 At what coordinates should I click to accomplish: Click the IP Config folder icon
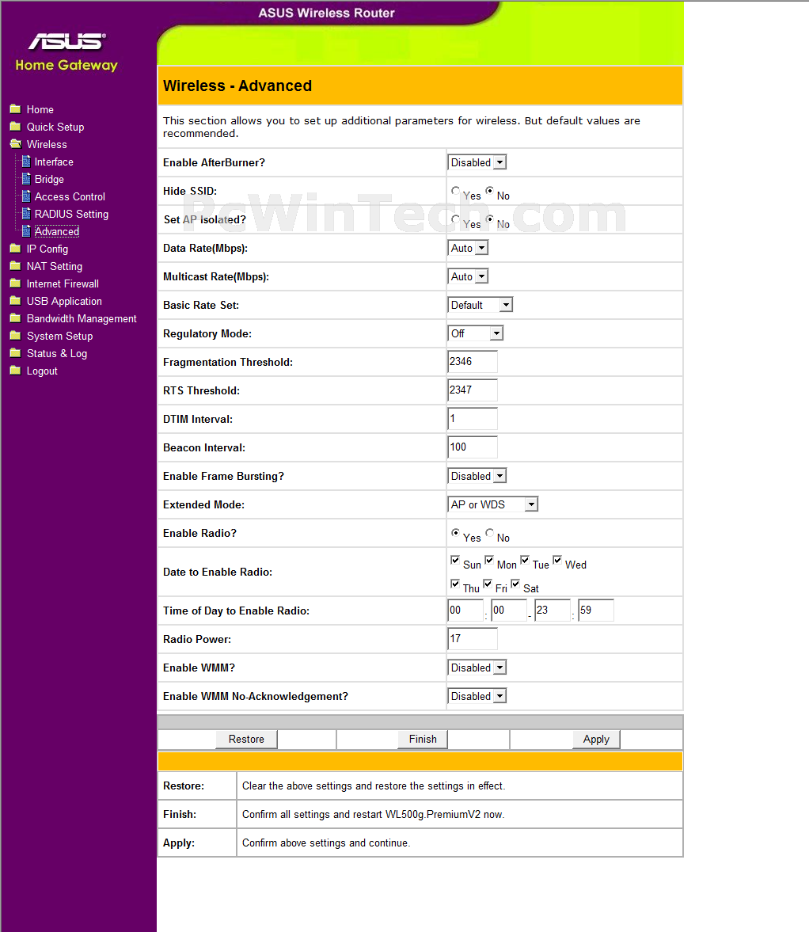point(16,249)
